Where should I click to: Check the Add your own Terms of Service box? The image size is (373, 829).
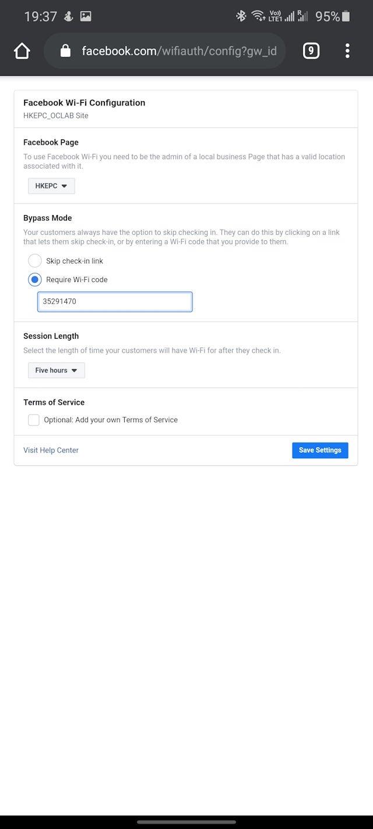coord(34,420)
